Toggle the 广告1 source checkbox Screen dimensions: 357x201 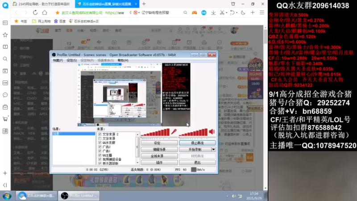pos(100,151)
